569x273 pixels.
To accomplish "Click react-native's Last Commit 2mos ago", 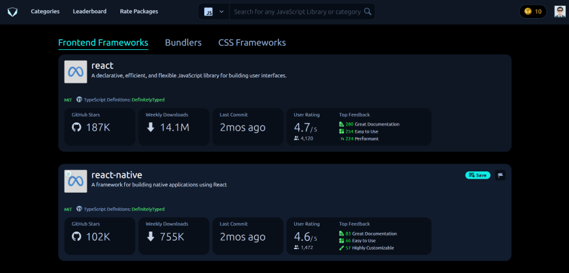I will click(242, 237).
